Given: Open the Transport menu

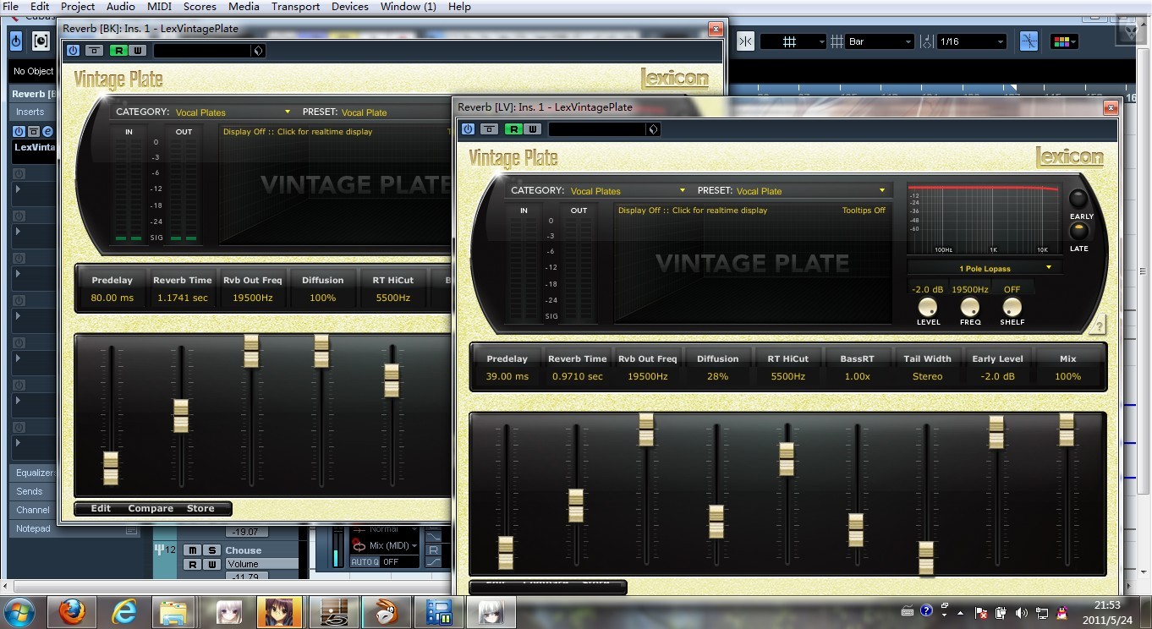Looking at the screenshot, I should [x=295, y=7].
